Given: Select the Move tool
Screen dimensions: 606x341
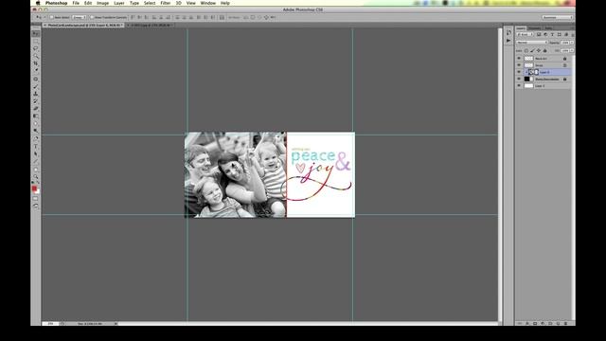Looking at the screenshot, I should pyautogui.click(x=36, y=34).
